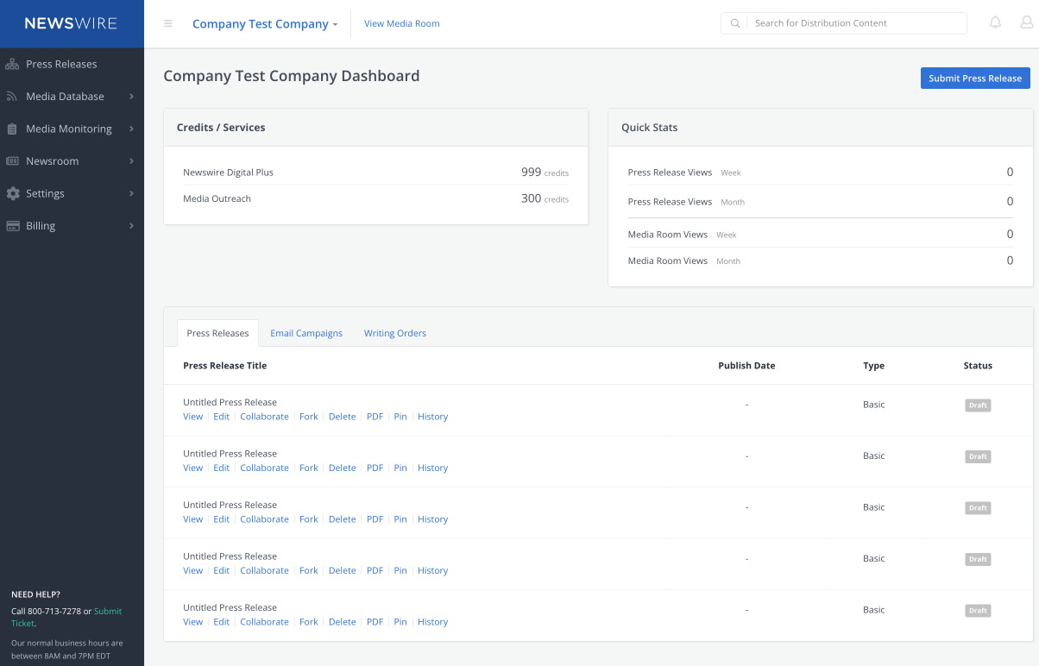Click the Publish Date column header
This screenshot has height=666, width=1039.
[x=746, y=366]
